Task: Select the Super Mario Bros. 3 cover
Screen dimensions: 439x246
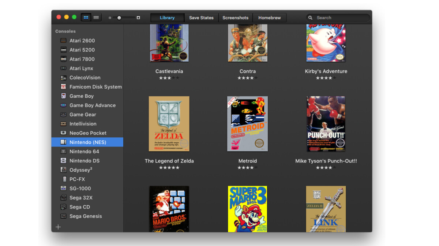Action: 248,209
